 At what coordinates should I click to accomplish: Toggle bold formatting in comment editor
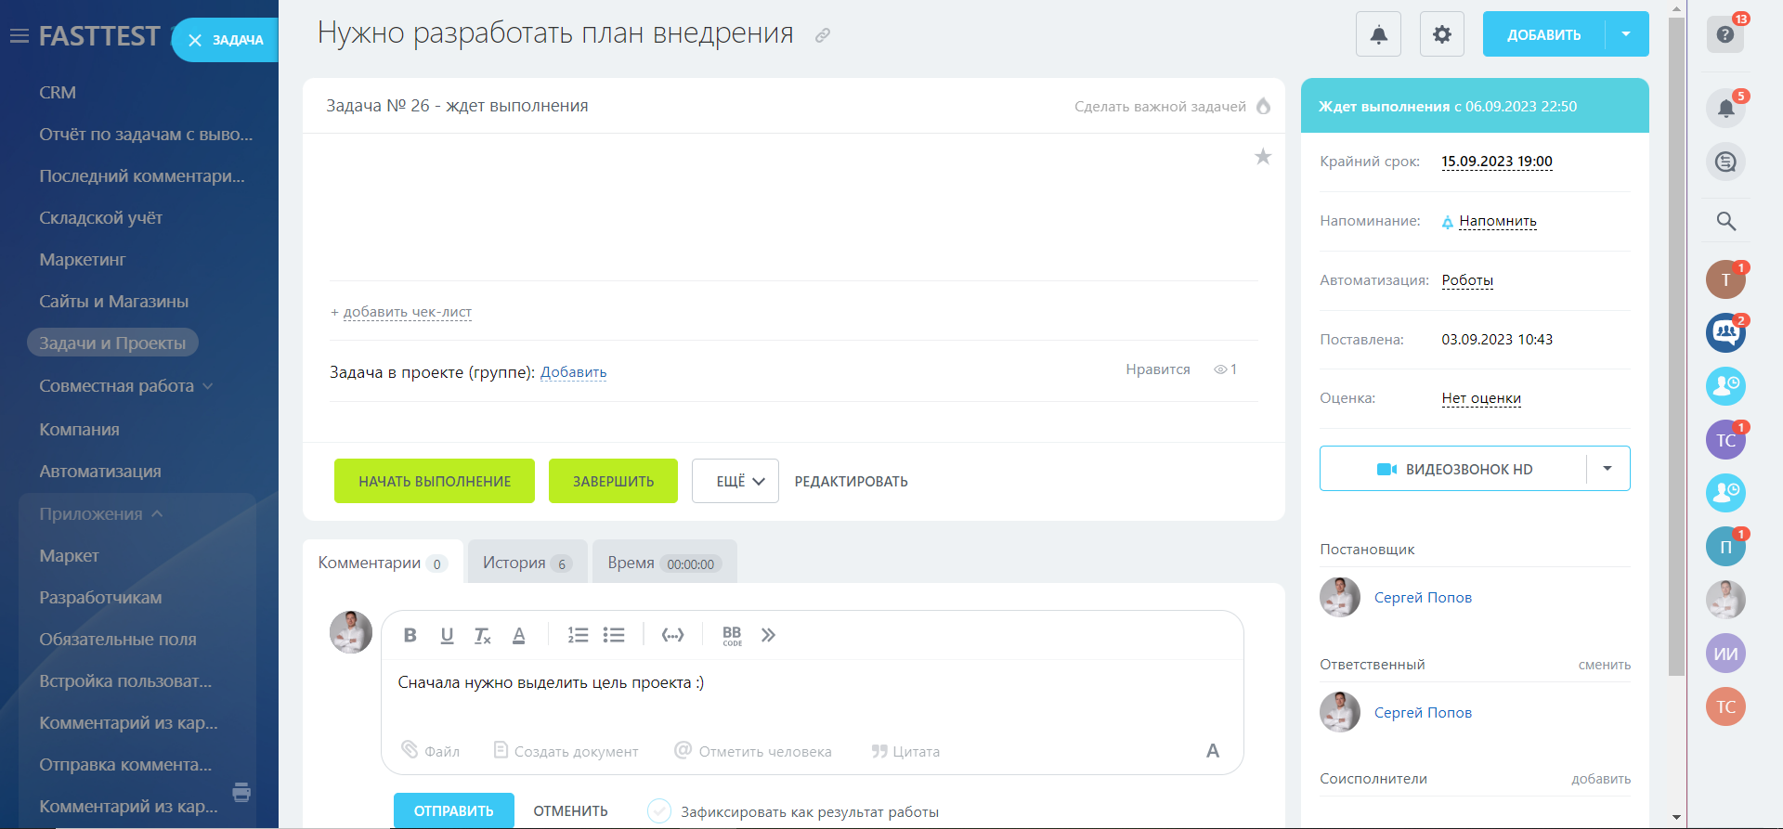410,635
